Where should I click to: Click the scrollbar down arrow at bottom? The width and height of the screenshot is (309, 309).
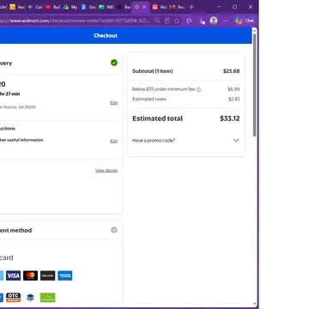click(x=254, y=304)
